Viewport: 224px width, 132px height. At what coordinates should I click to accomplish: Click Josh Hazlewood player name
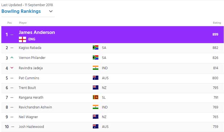pos(31,127)
